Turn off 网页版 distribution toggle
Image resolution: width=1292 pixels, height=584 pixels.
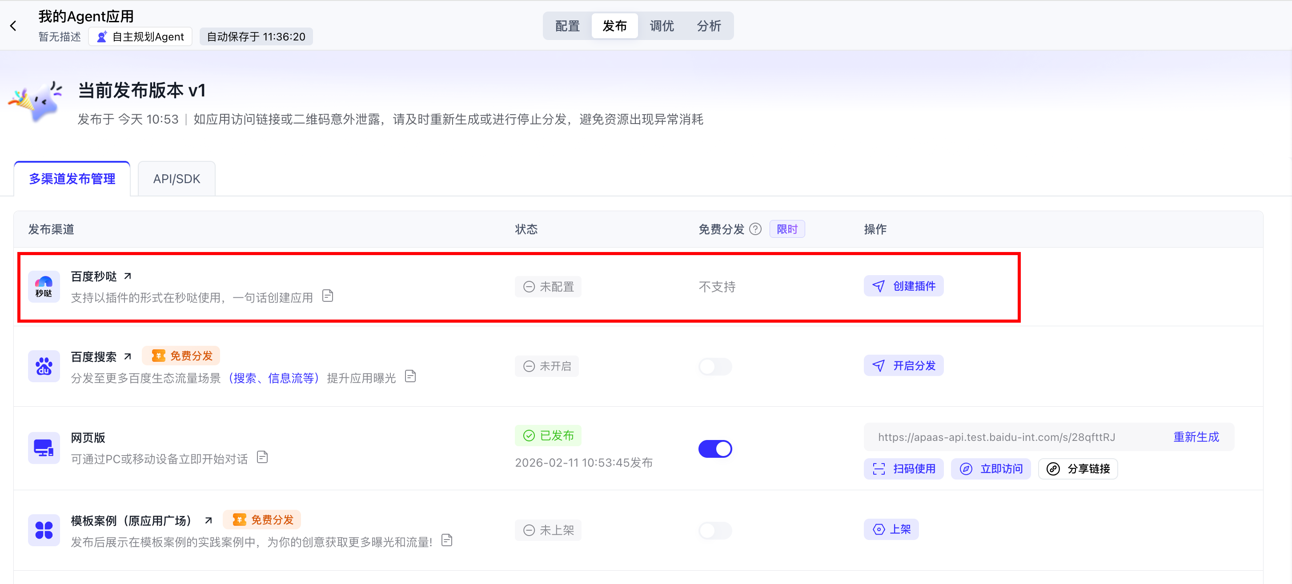pyautogui.click(x=715, y=448)
